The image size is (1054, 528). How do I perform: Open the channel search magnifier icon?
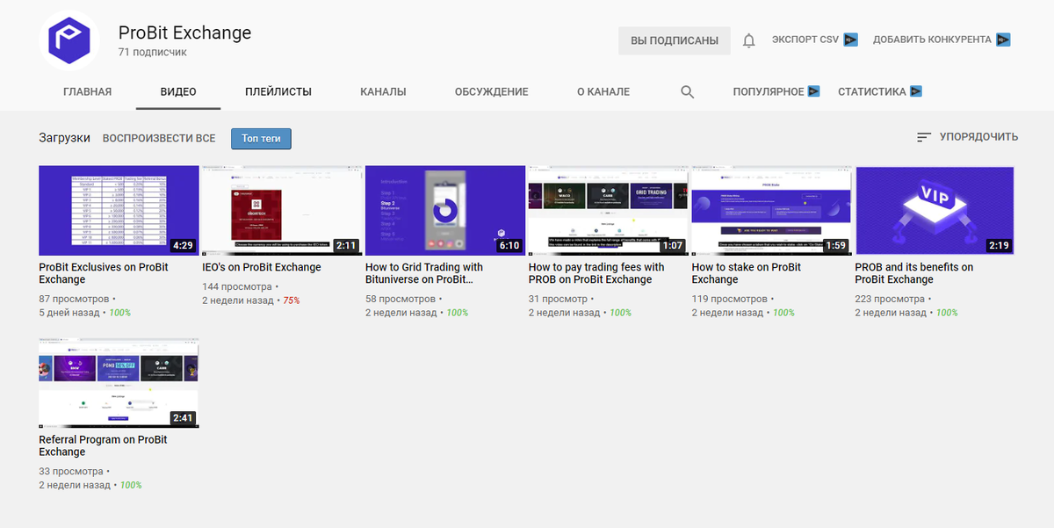point(688,91)
